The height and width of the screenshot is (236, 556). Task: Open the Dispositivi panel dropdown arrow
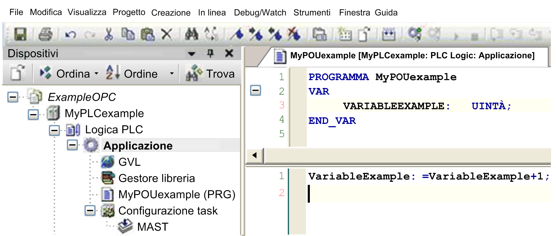pyautogui.click(x=192, y=53)
